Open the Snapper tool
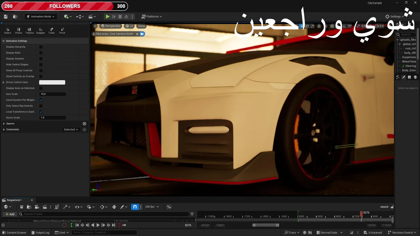Screen dimensions: 420x236 coord(40,31)
